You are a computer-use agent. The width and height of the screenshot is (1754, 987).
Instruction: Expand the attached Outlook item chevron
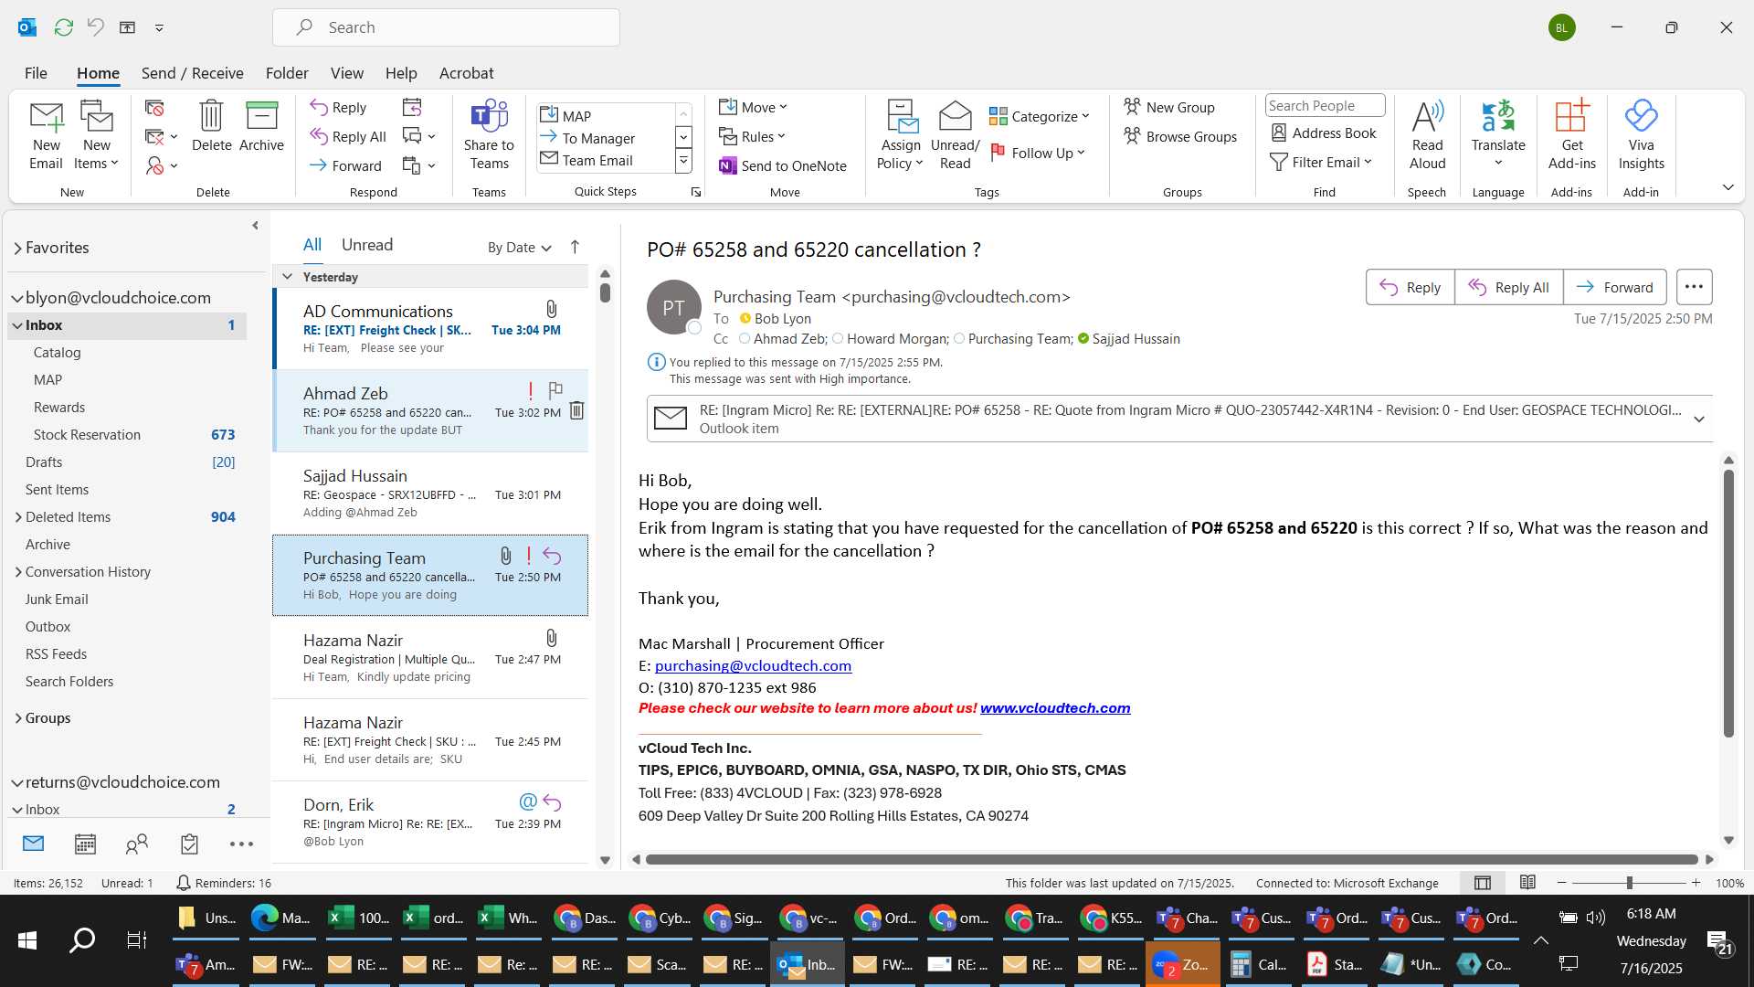[1699, 419]
